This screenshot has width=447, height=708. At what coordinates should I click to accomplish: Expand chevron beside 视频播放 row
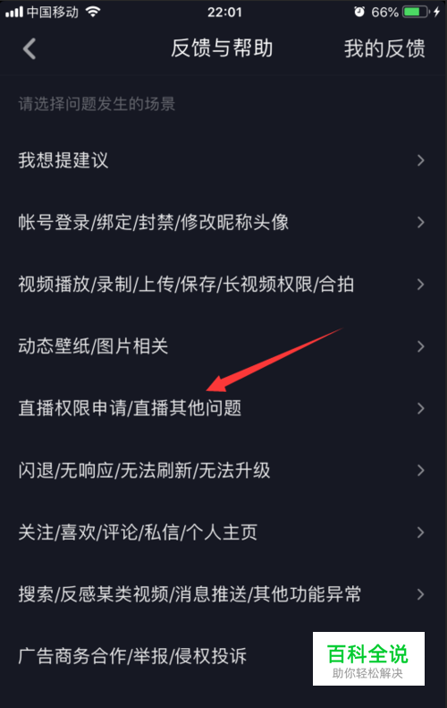pos(420,285)
